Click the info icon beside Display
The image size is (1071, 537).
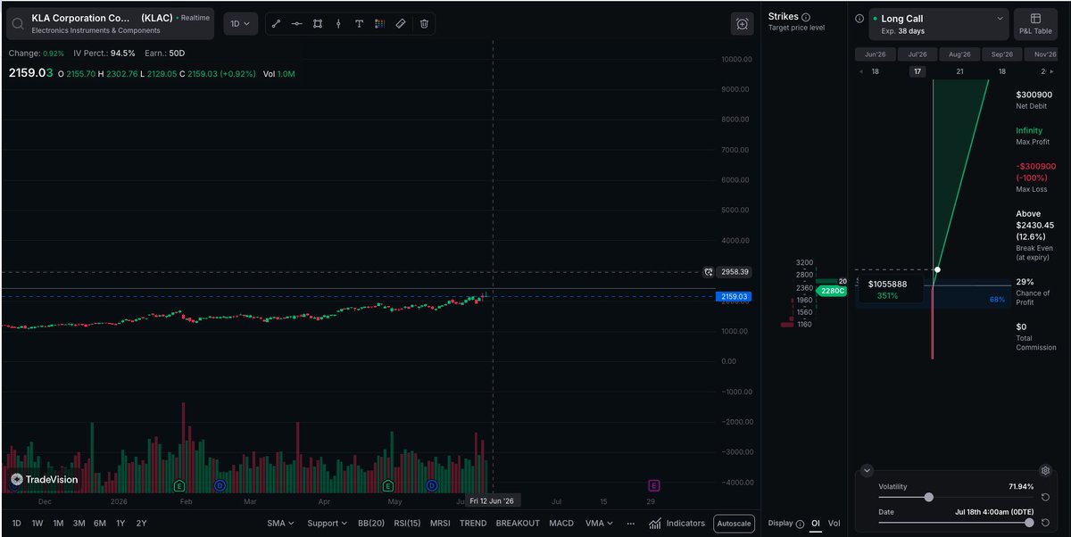click(x=800, y=524)
